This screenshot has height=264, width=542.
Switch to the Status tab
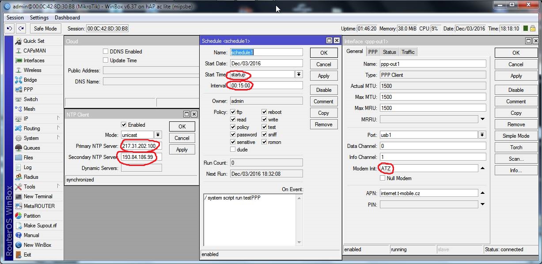[389, 52]
